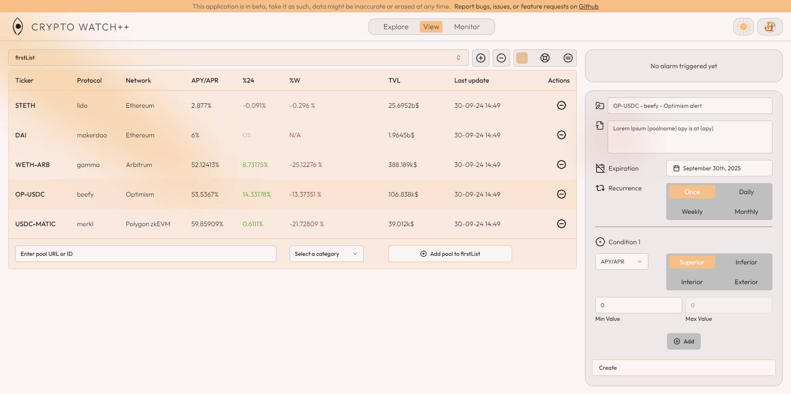Focus the Max Value input
The width and height of the screenshot is (791, 394).
click(x=728, y=305)
